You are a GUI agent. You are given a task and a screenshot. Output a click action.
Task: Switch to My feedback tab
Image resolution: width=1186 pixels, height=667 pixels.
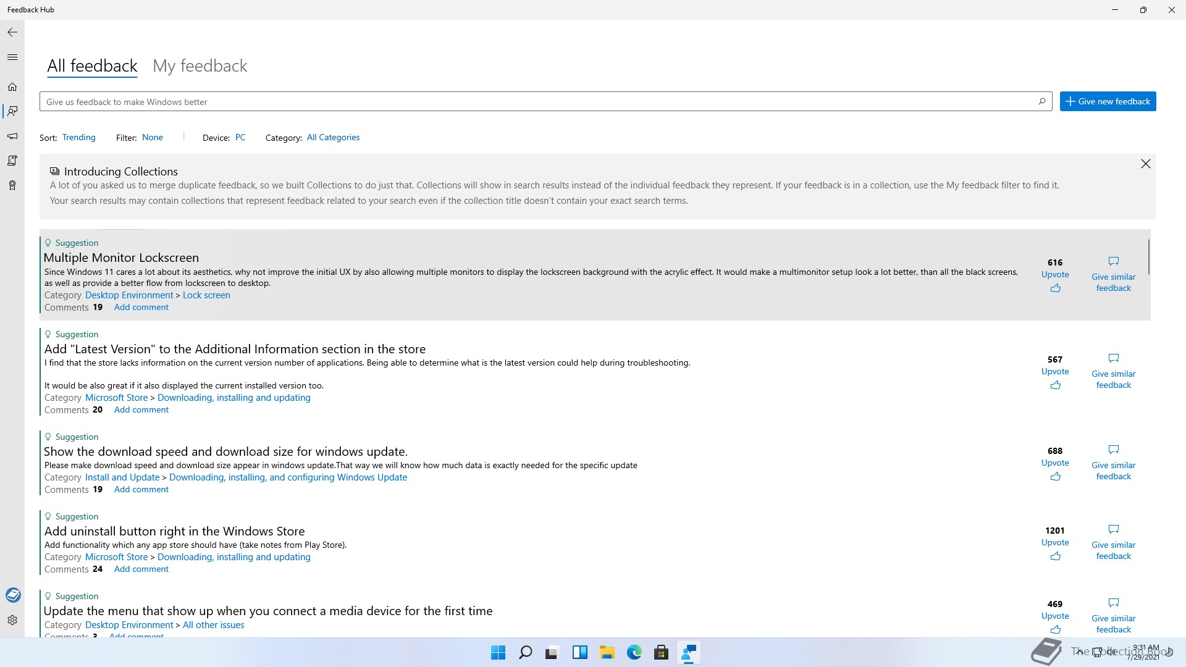pyautogui.click(x=200, y=66)
